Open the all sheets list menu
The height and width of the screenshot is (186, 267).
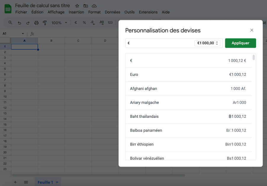pos(26,182)
